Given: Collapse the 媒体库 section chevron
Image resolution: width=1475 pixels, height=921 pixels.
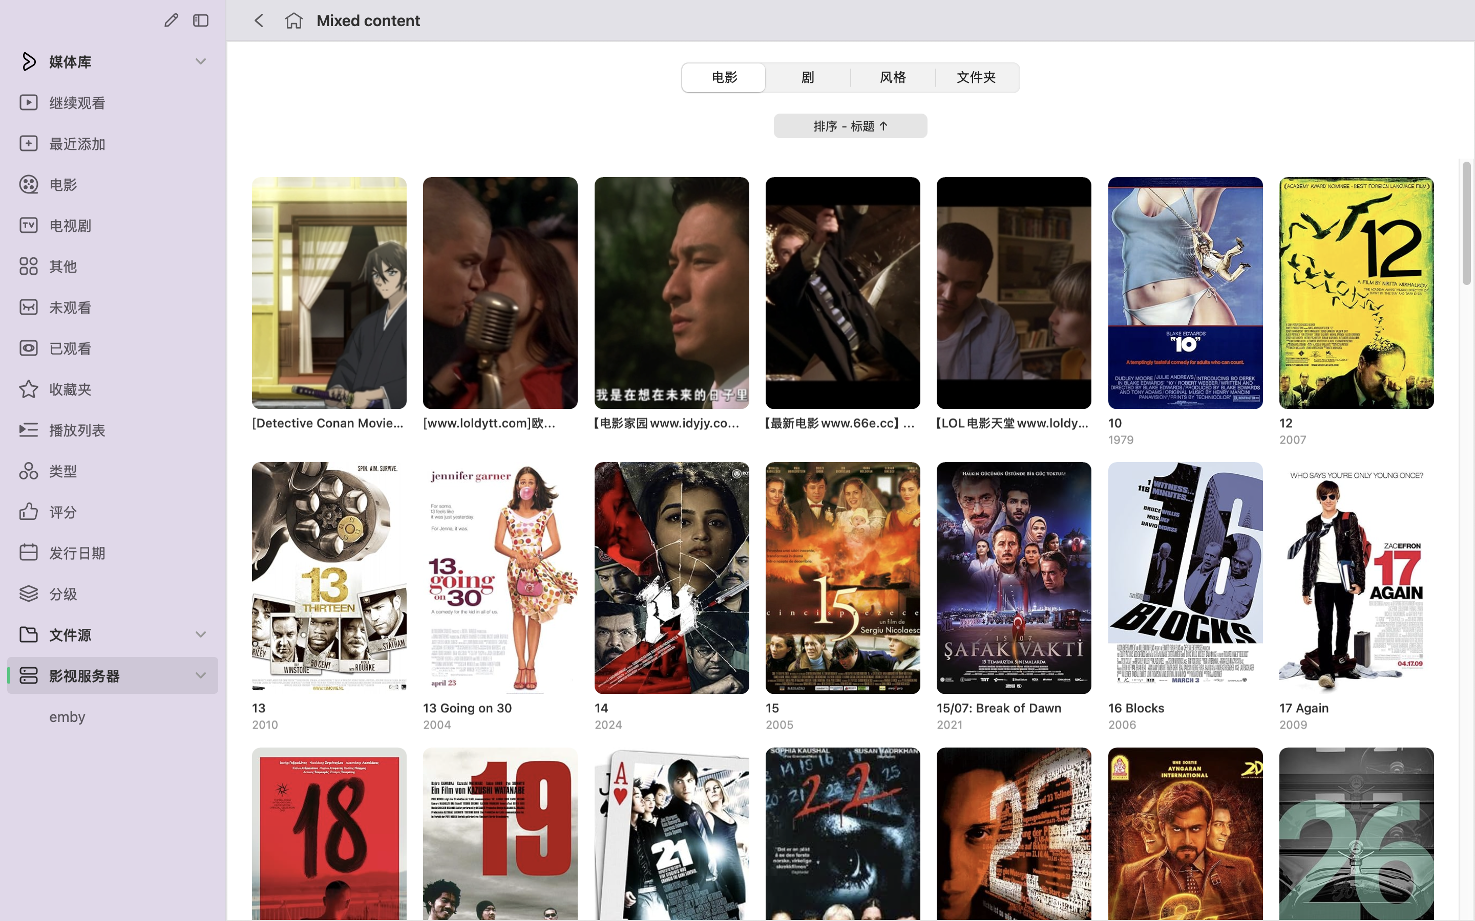Looking at the screenshot, I should [x=201, y=61].
